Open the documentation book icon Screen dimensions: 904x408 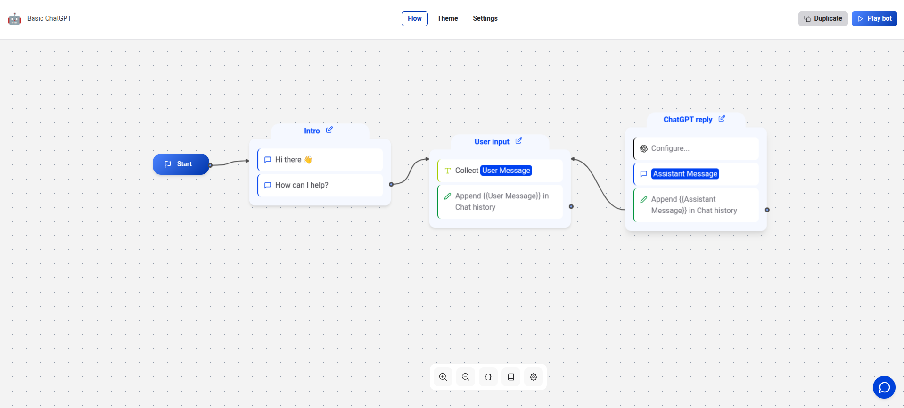(x=511, y=377)
